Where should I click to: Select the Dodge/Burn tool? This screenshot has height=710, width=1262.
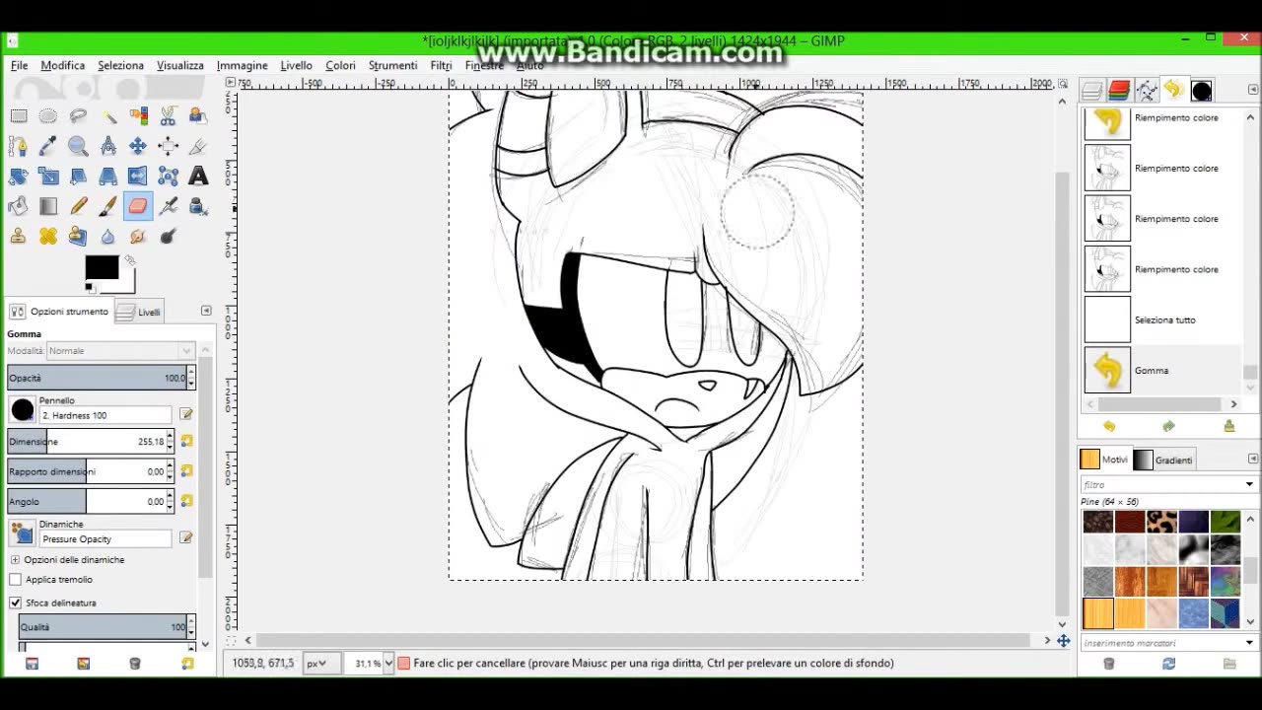pyautogui.click(x=168, y=237)
